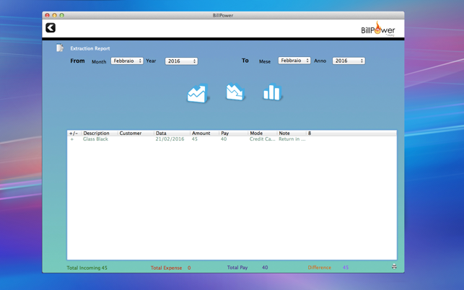Image resolution: width=464 pixels, height=290 pixels.
Task: Click the Total Incoming 45 label
Action: pos(87,268)
